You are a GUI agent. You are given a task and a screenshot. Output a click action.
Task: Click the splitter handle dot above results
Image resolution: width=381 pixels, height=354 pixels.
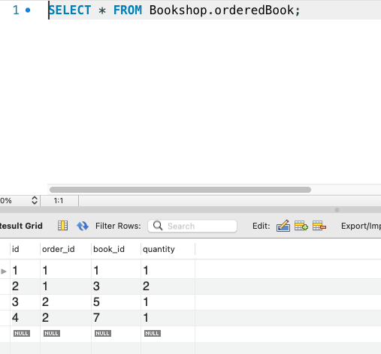(337, 210)
